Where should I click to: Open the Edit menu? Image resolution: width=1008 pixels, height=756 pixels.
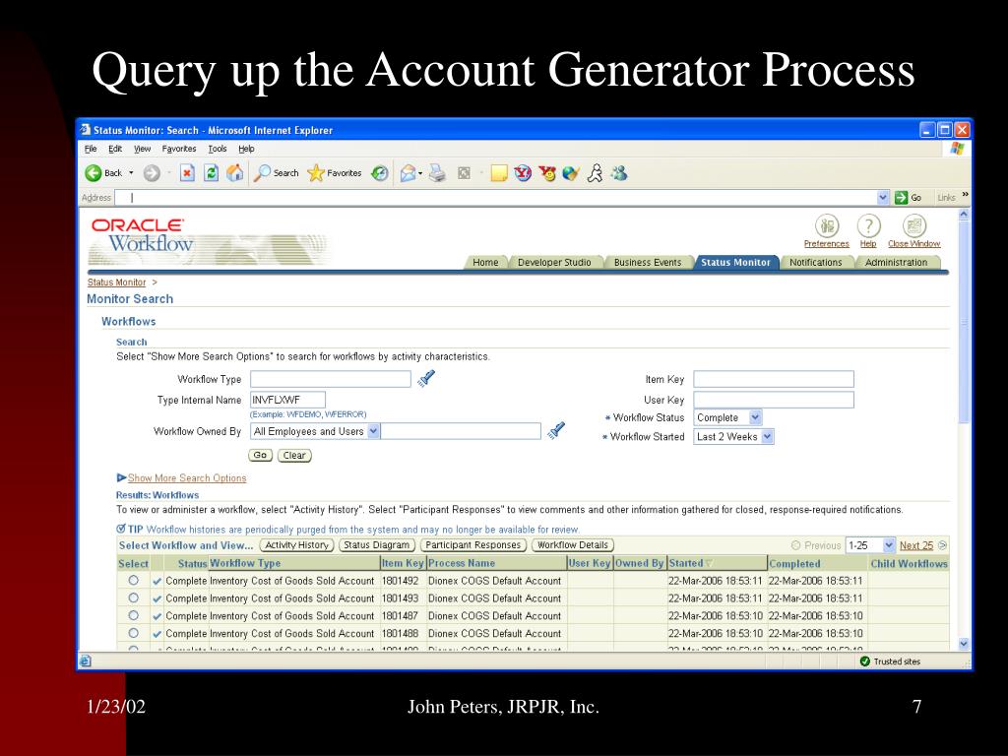(x=115, y=149)
